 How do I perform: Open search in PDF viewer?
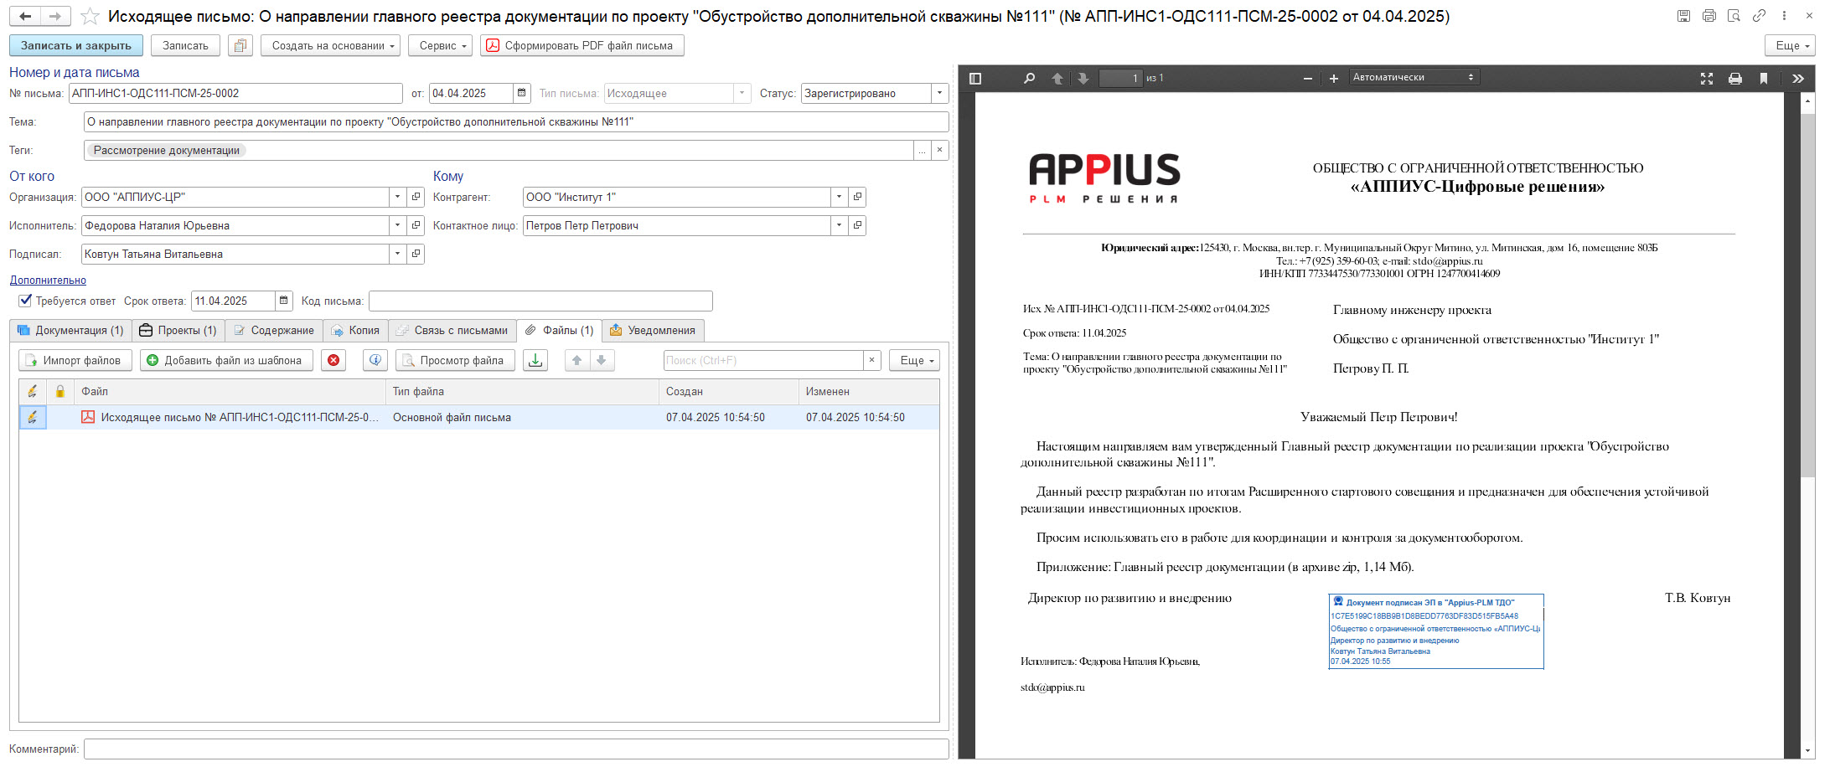point(1029,78)
